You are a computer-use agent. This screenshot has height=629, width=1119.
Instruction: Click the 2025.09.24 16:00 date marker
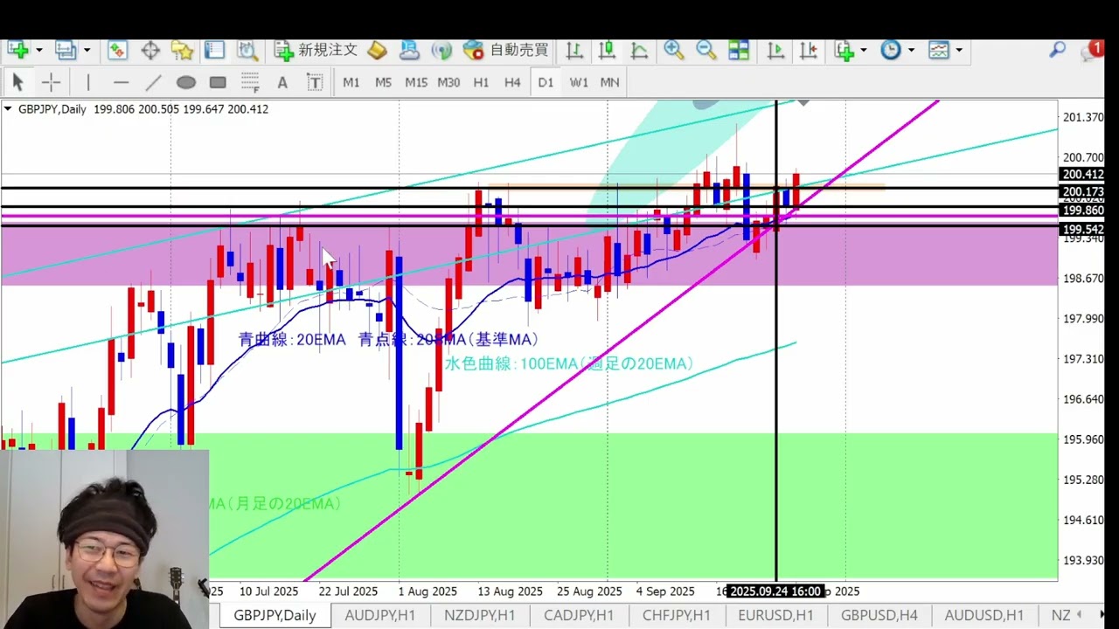[x=775, y=591]
